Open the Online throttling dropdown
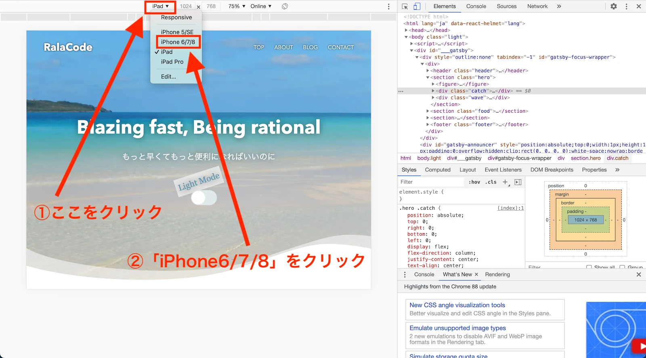Viewport: 646px width, 358px height. pyautogui.click(x=261, y=6)
